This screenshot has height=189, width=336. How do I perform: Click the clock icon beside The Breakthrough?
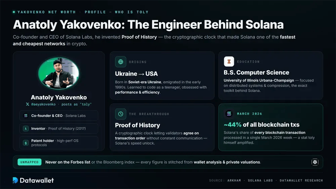click(x=121, y=114)
